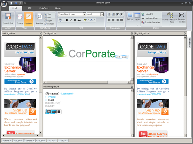This screenshot has height=144, width=193.
Task: Select the Designer view button
Action: [x=29, y=19]
